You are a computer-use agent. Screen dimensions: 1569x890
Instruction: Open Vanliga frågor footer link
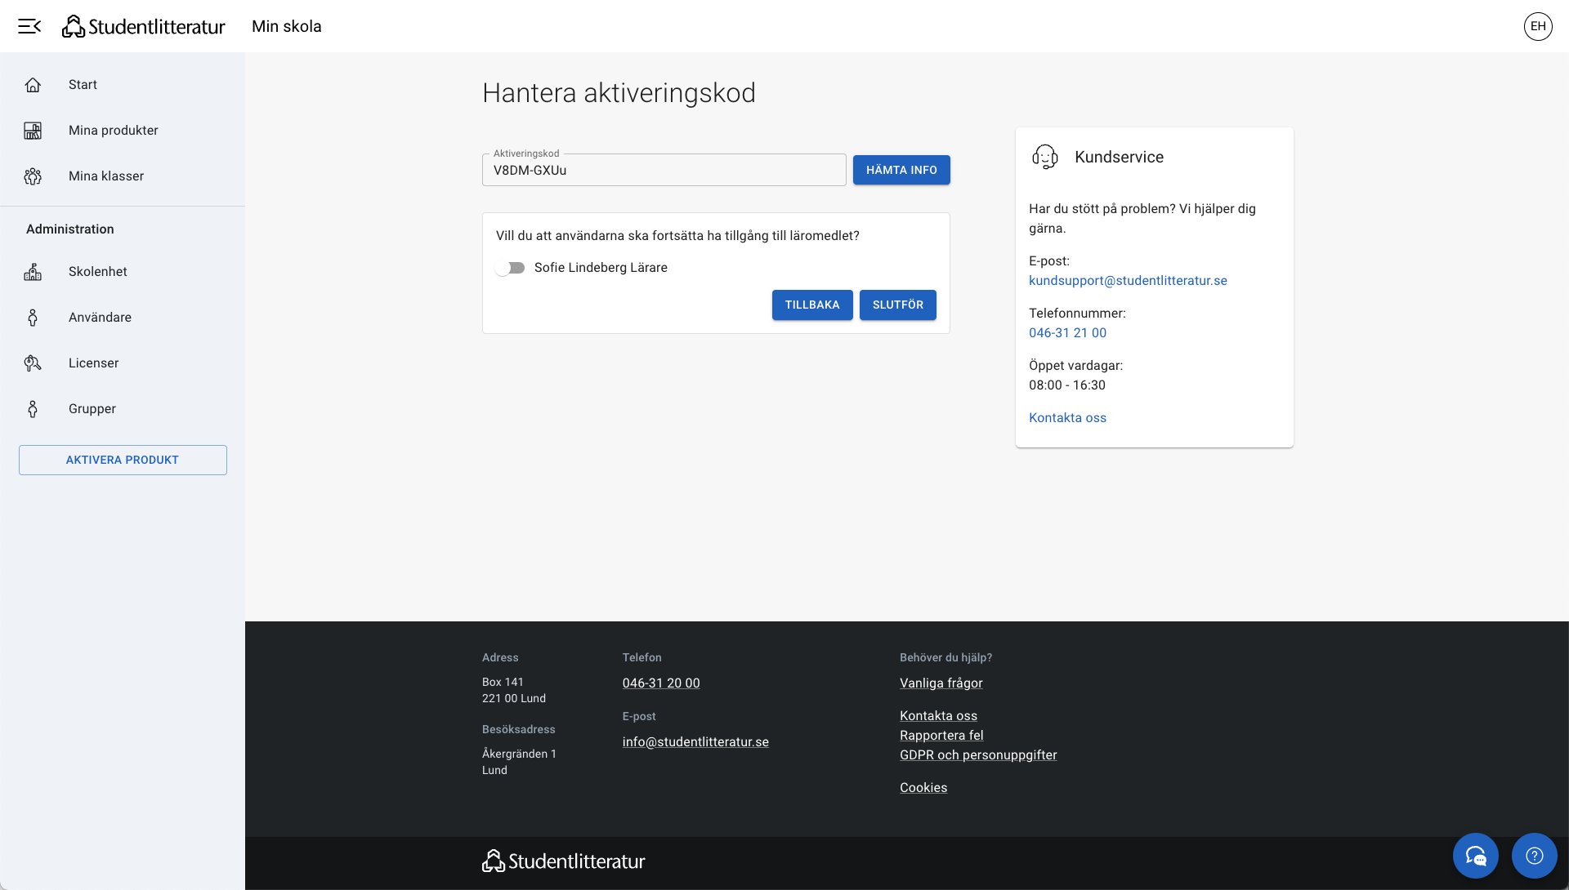[941, 683]
